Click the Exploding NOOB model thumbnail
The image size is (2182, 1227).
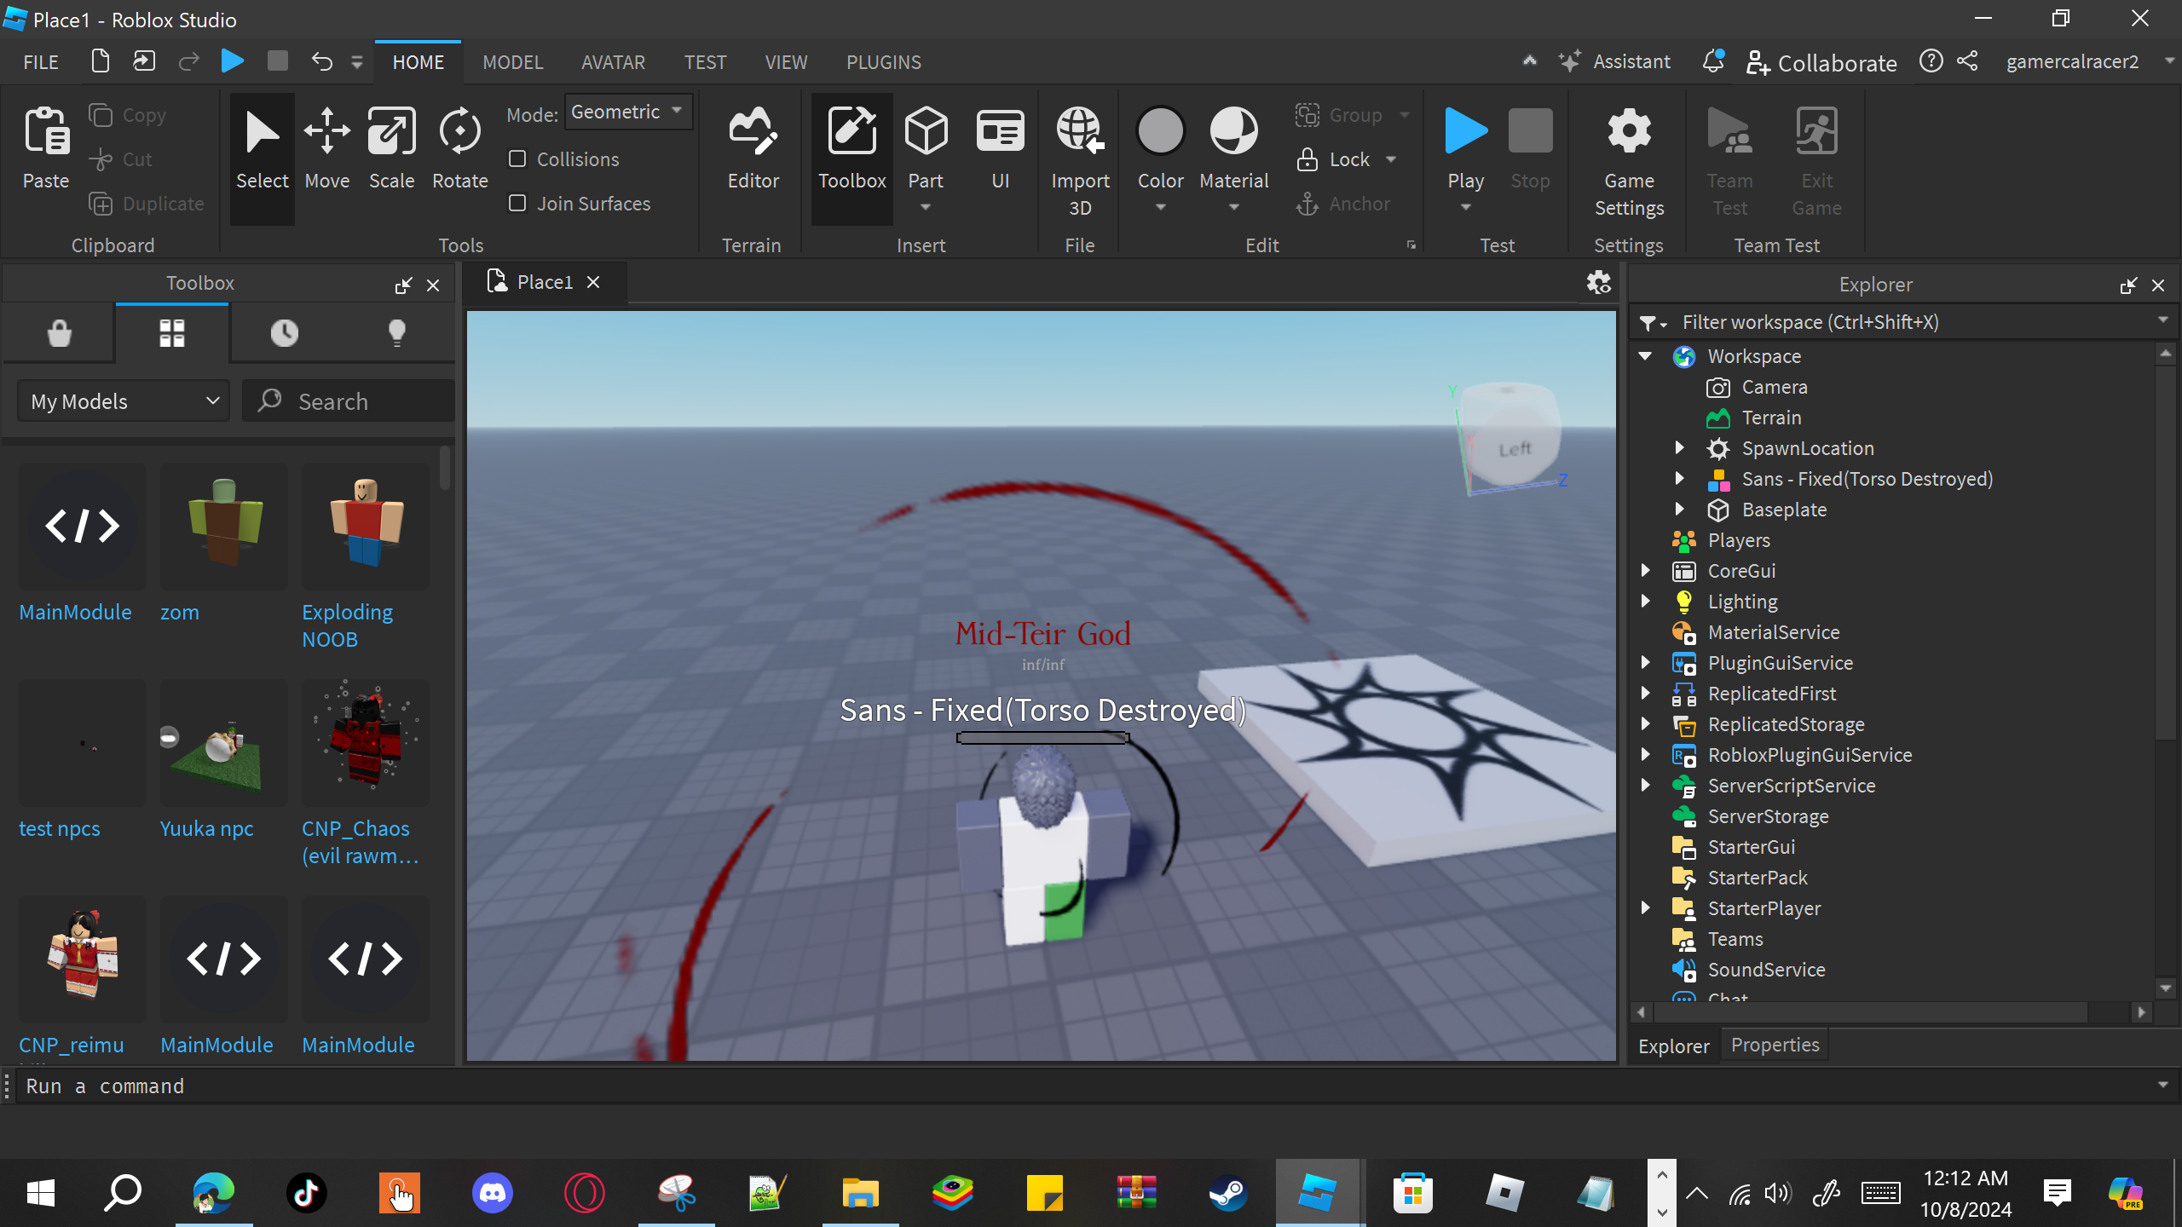pos(366,526)
